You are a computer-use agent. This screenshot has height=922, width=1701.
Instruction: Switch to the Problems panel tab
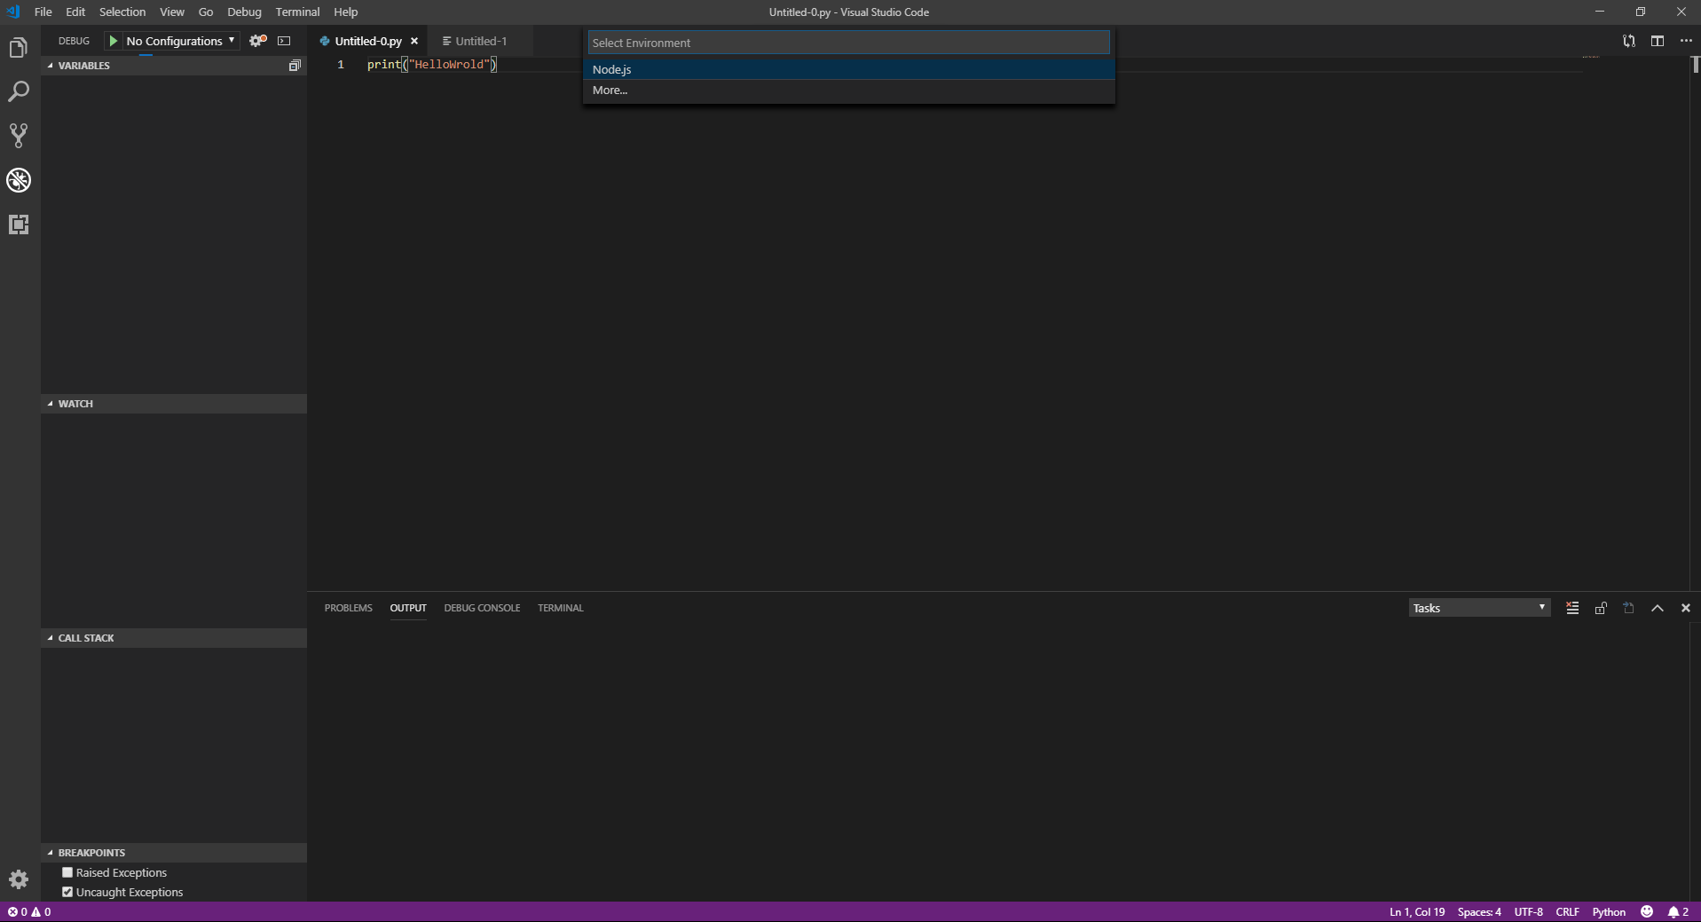349,608
